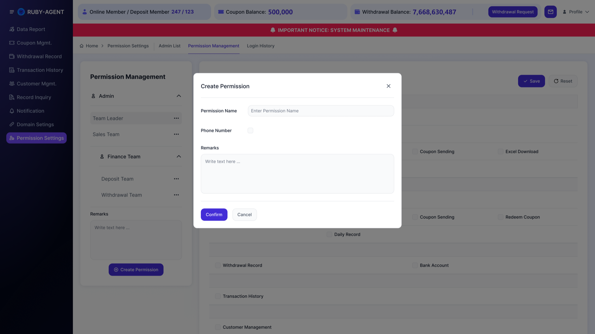Click the Notification bell sidebar icon
Screen dimensions: 595x334
pos(12,111)
